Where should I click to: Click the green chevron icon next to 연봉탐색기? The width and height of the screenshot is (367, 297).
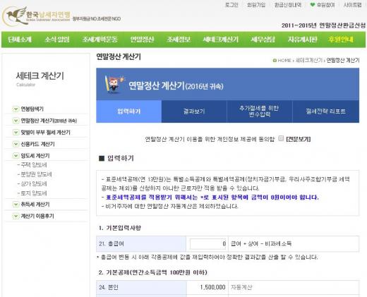(x=16, y=109)
